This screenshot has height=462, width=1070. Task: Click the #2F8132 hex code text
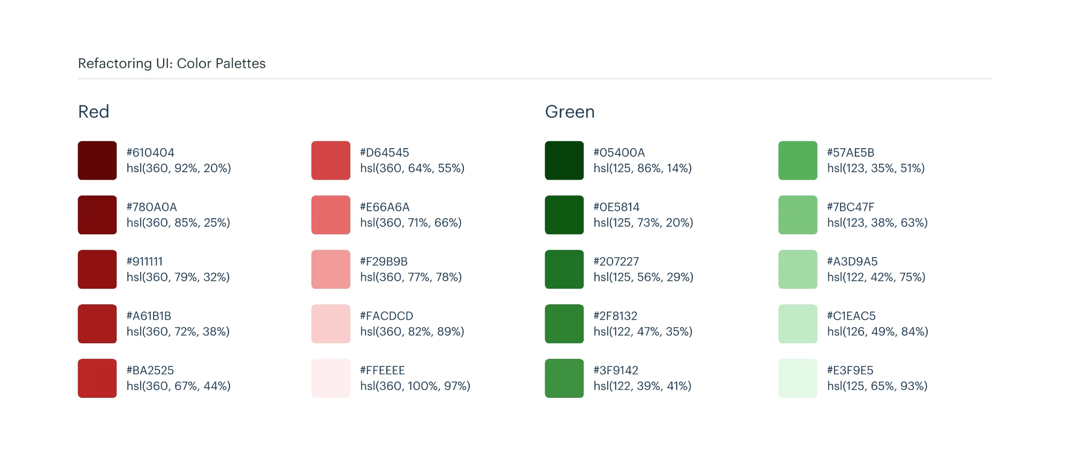[x=615, y=316]
